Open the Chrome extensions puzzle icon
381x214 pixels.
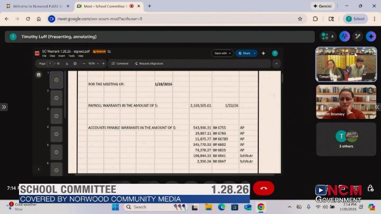(x=315, y=18)
